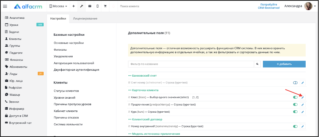This screenshot has width=319, height=137.
Task: Enable the Счет номер field toggle
Action: point(295,83)
